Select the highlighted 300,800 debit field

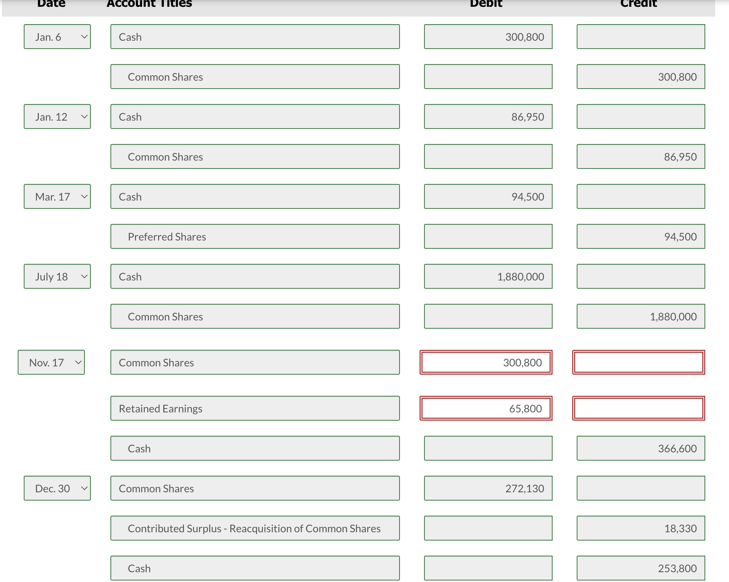tap(486, 362)
